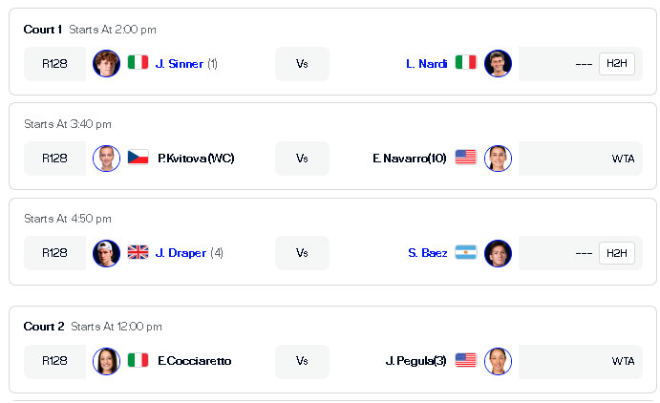Click the Italy flag next to L. Nardi
660x403 pixels.
pyautogui.click(x=465, y=62)
